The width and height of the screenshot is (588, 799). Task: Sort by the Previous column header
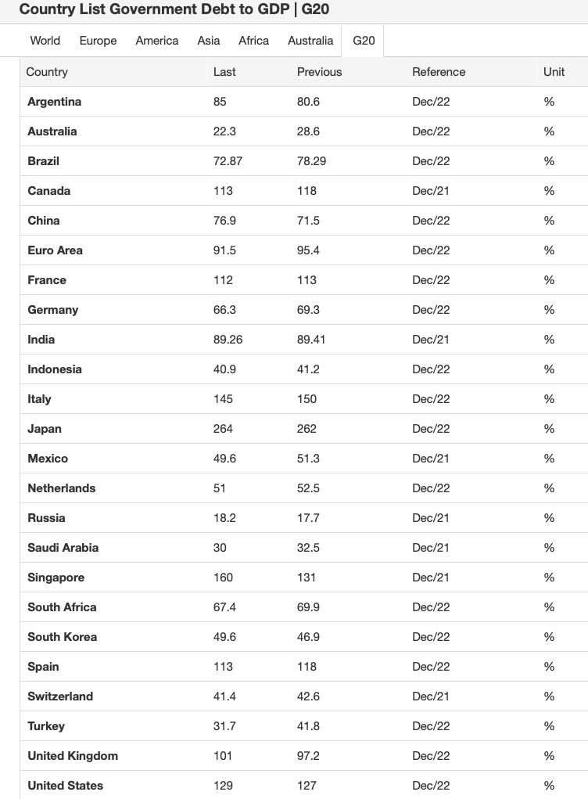(x=319, y=72)
